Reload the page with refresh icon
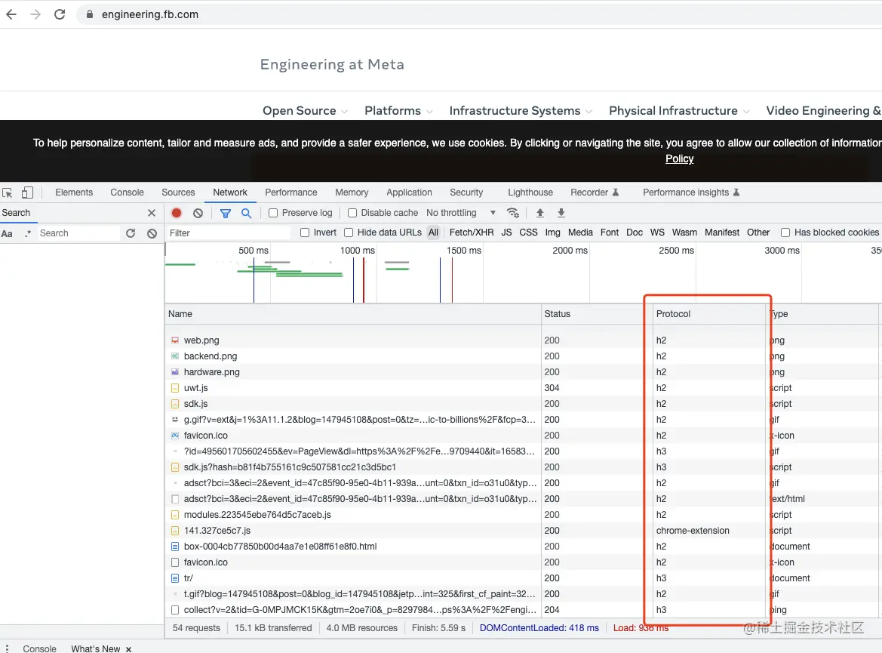 (60, 14)
